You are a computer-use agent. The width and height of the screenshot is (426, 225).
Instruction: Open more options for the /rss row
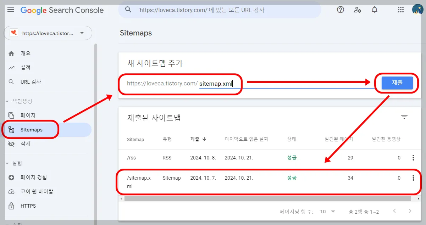413,158
